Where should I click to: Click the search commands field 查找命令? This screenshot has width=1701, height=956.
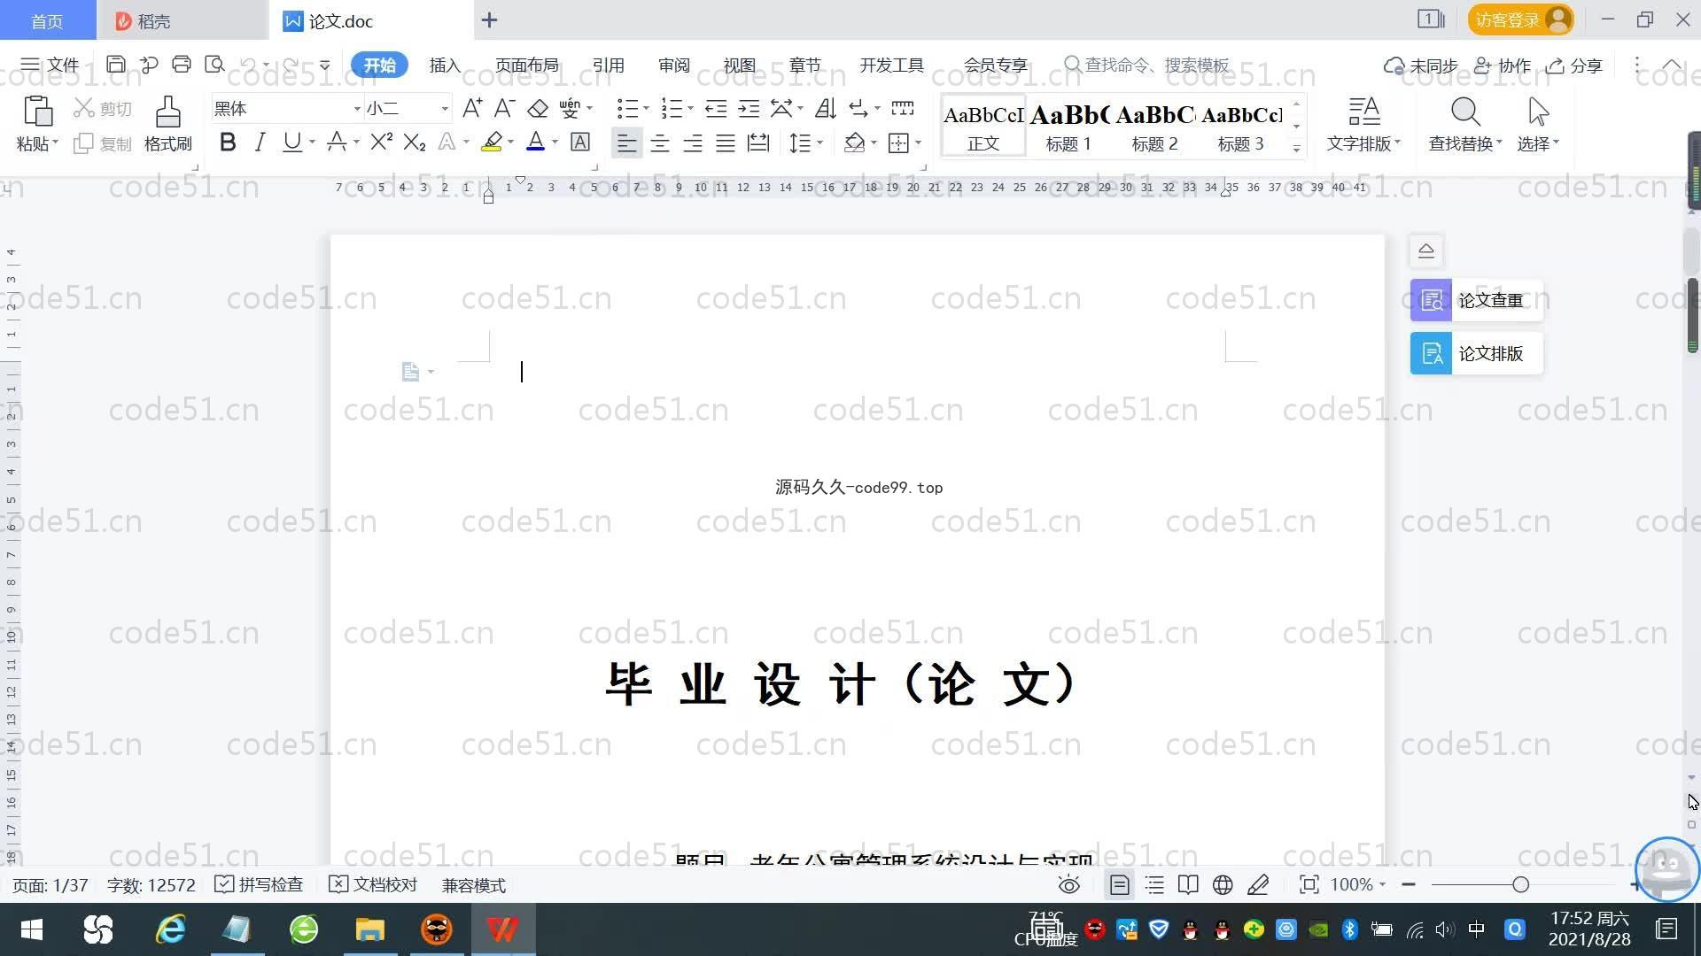(1146, 65)
